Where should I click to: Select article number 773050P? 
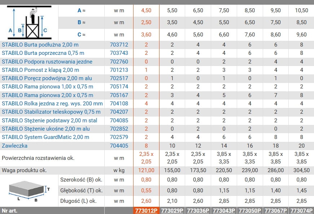pyautogui.click(x=250, y=210)
